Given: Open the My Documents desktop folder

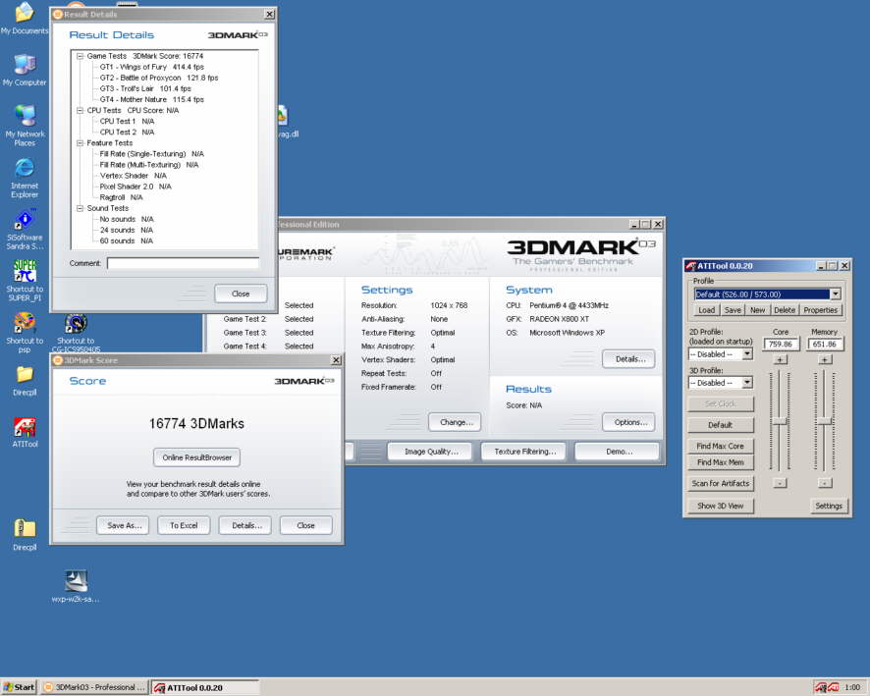Looking at the screenshot, I should point(25,14).
